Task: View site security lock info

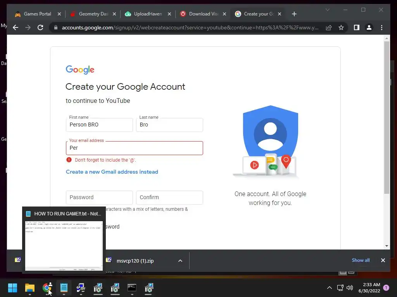Action: 56,27
